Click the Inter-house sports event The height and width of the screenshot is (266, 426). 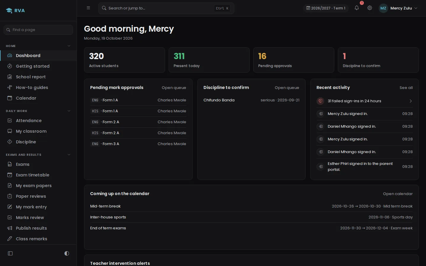click(x=251, y=217)
